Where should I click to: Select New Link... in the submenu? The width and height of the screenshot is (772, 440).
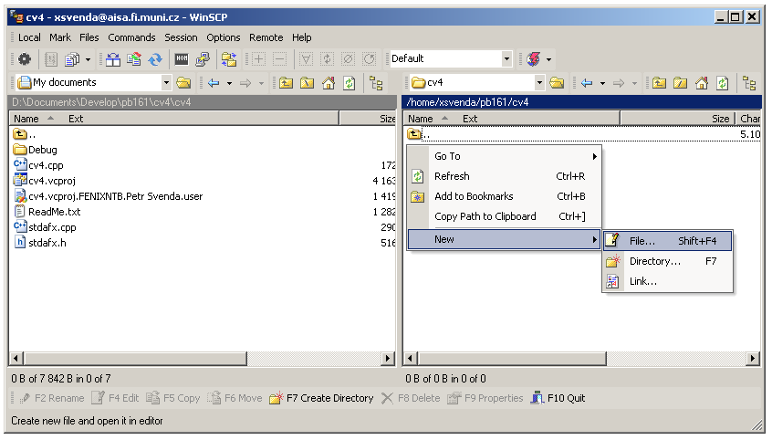[x=668, y=281]
